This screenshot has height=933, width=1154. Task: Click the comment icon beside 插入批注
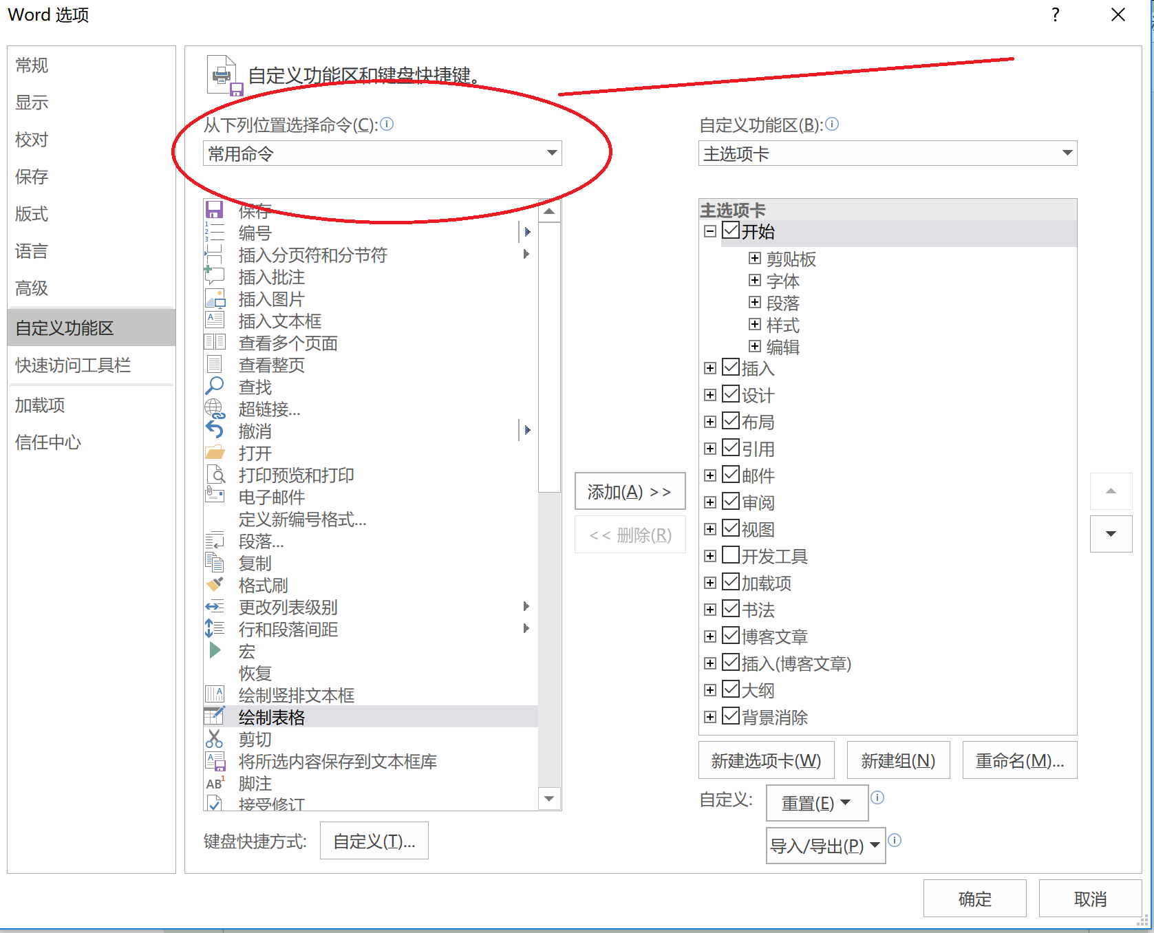click(215, 276)
